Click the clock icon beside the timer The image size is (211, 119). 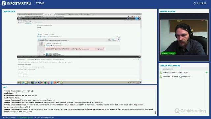point(195,3)
